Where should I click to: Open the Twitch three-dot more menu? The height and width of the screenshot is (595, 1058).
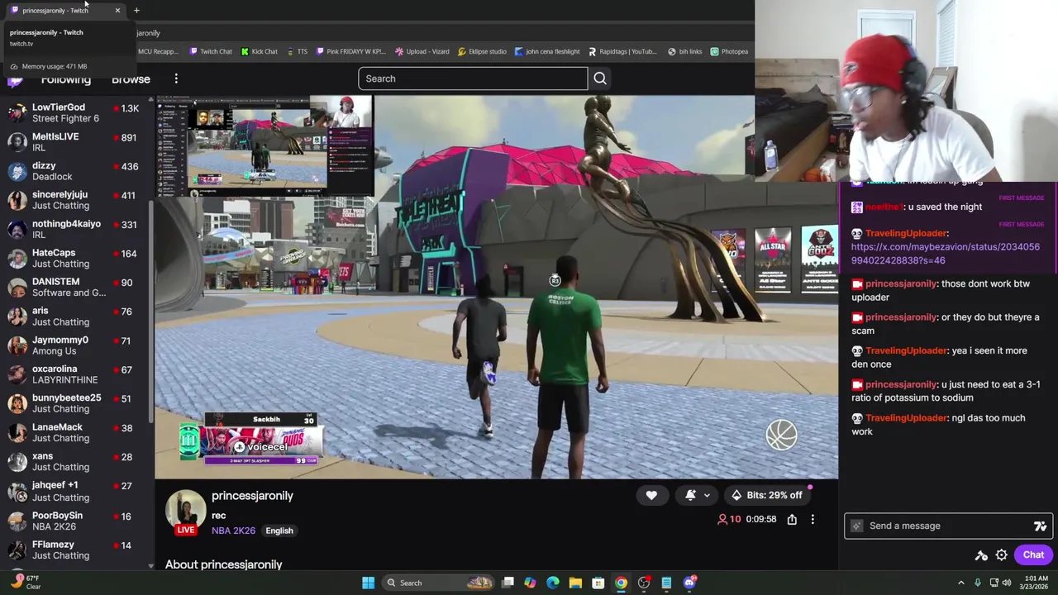click(x=176, y=79)
